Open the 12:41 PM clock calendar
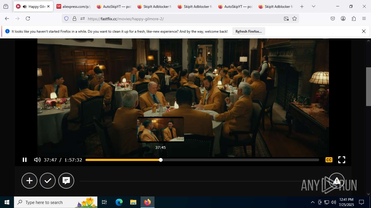The height and width of the screenshot is (208, 371). click(346, 202)
